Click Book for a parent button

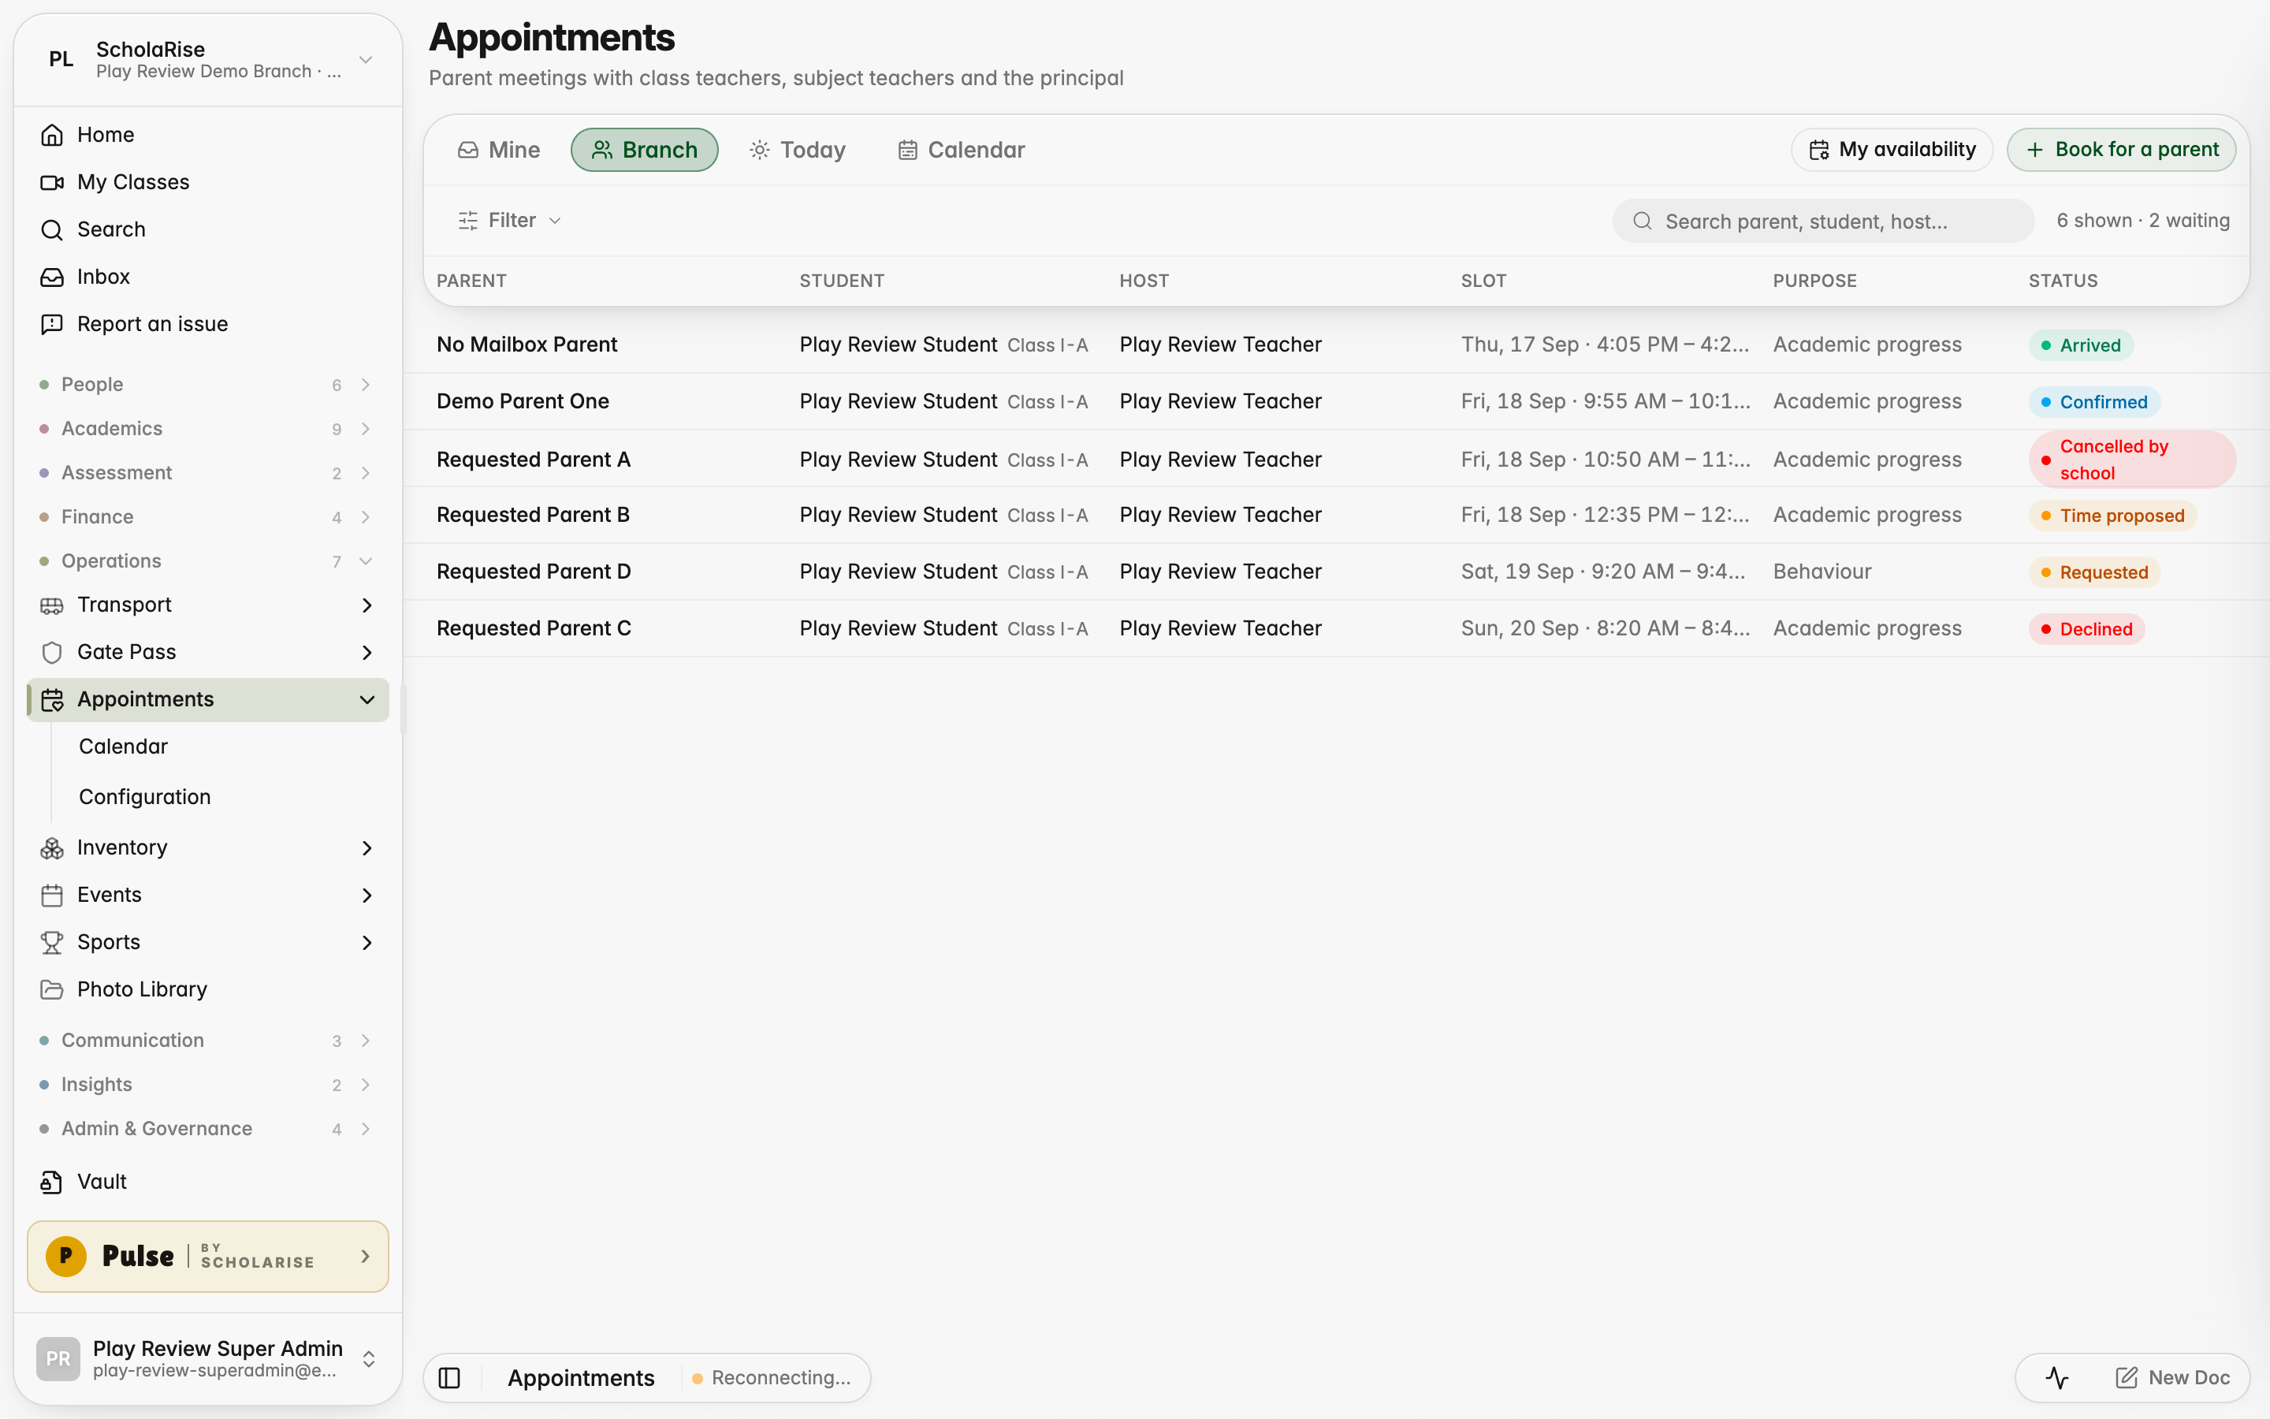click(2122, 150)
